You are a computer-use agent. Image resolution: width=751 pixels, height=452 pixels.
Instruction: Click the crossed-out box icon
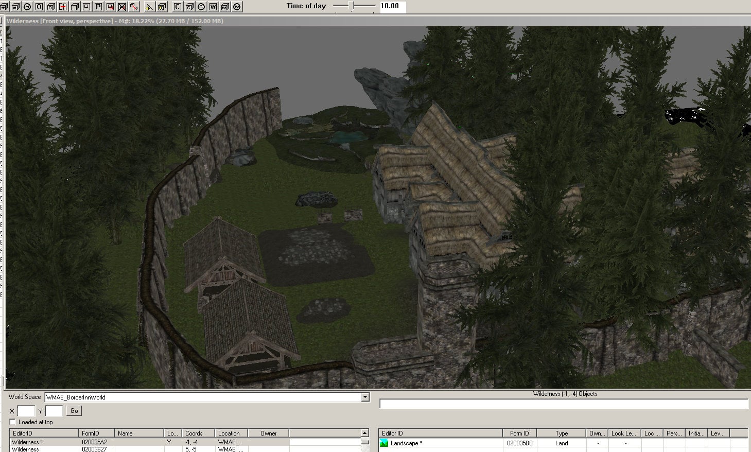(121, 7)
